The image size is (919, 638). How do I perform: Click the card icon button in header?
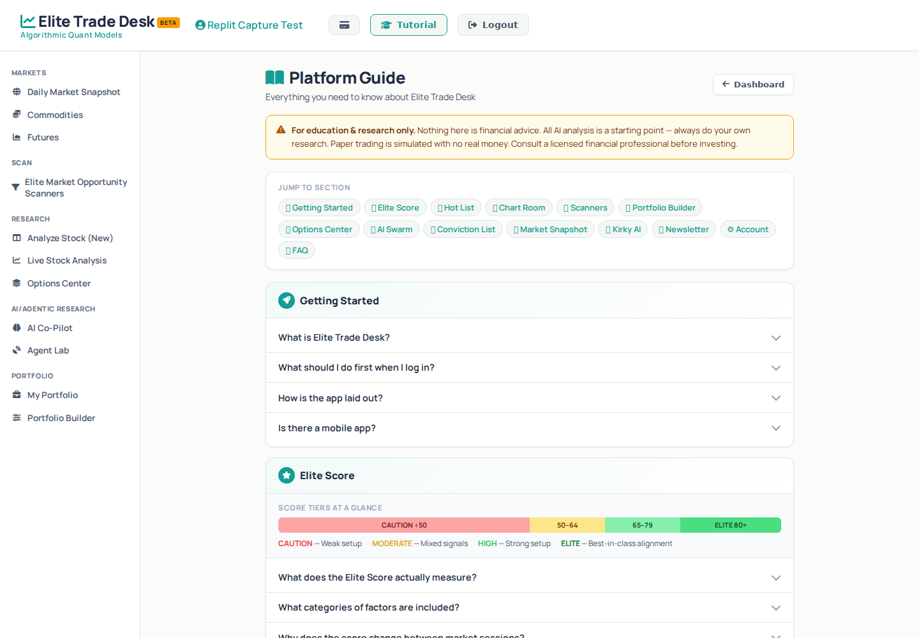point(344,25)
